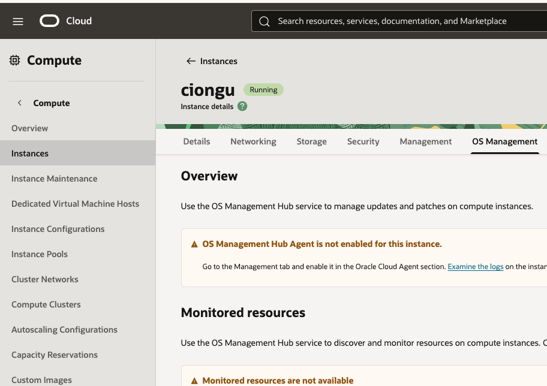Screen dimensions: 547x386
Task: Click the search magnifier icon
Action: (264, 21)
